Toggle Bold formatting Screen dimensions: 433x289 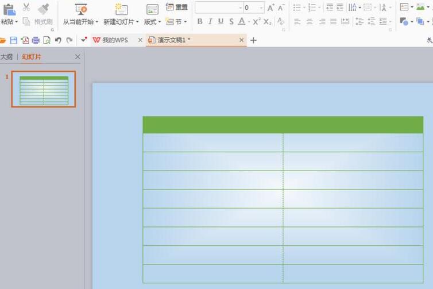point(200,21)
